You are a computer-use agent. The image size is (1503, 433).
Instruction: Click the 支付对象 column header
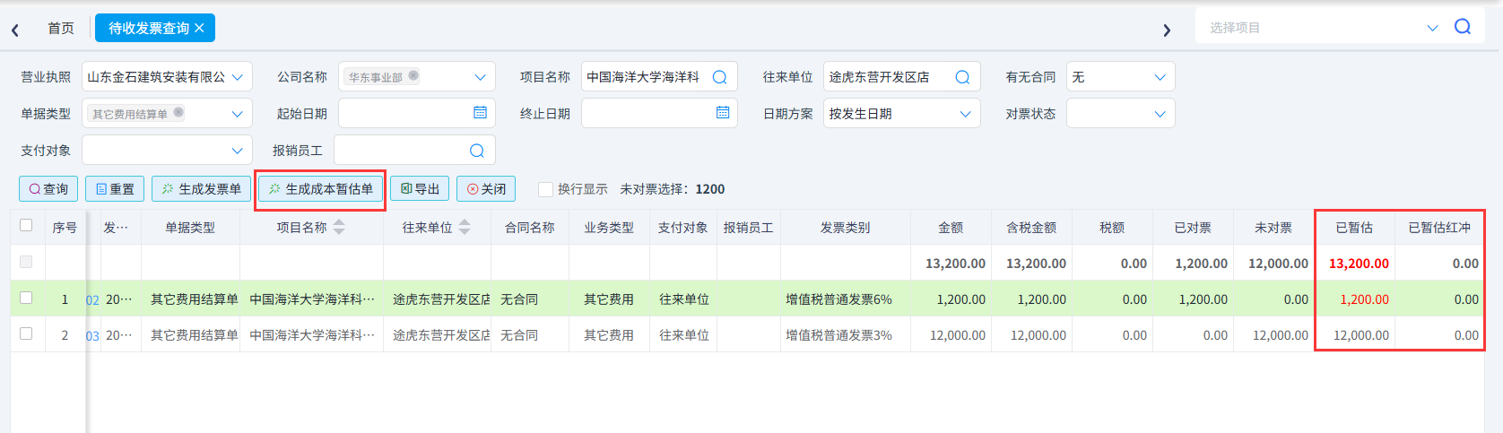click(x=683, y=228)
